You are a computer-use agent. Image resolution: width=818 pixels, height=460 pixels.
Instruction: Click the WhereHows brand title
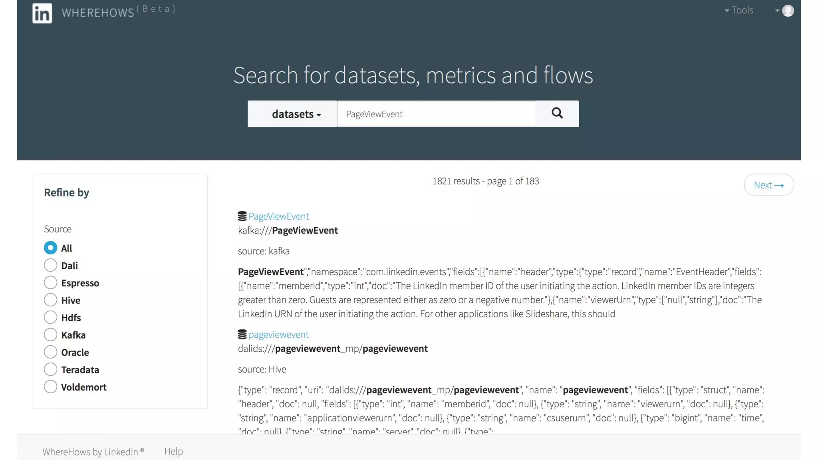coord(98,13)
